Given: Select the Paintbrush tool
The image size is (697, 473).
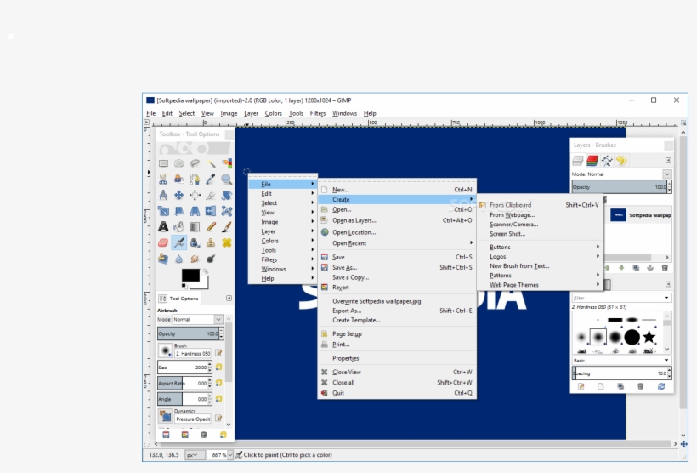Looking at the screenshot, I should point(227,227).
